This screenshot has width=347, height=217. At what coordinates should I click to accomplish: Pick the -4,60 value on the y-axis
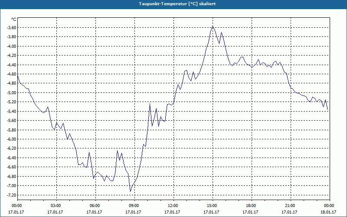[x=12, y=74]
